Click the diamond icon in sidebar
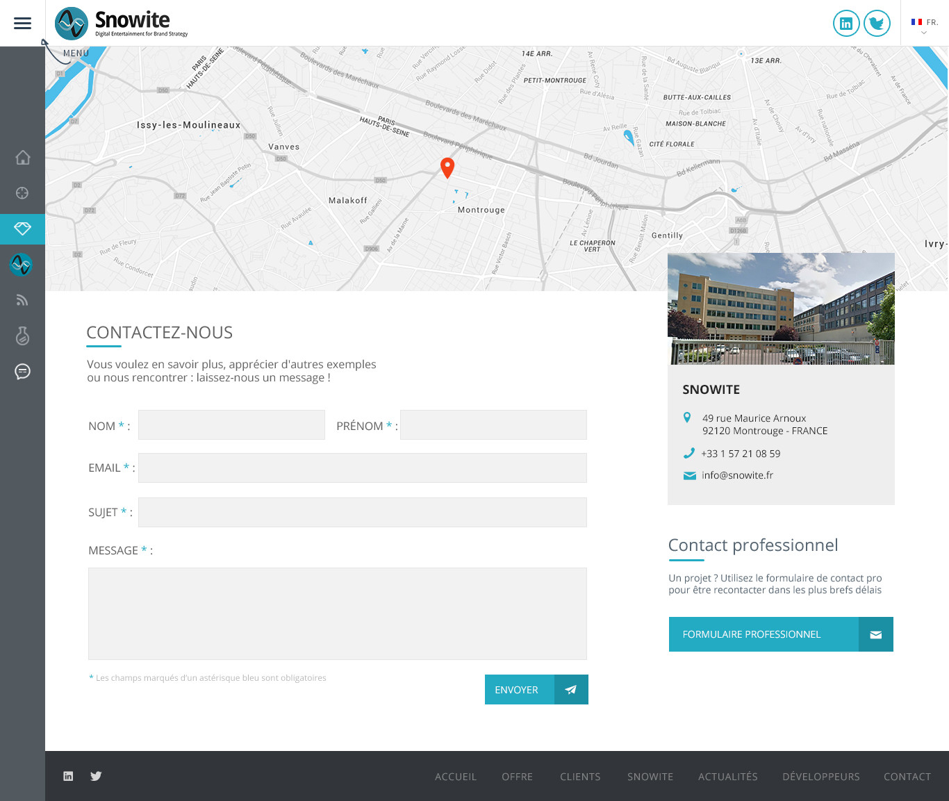949x801 pixels. click(22, 229)
